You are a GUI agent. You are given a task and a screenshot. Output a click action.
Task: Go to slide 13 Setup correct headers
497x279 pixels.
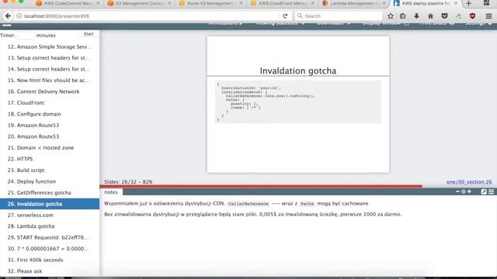(50, 58)
